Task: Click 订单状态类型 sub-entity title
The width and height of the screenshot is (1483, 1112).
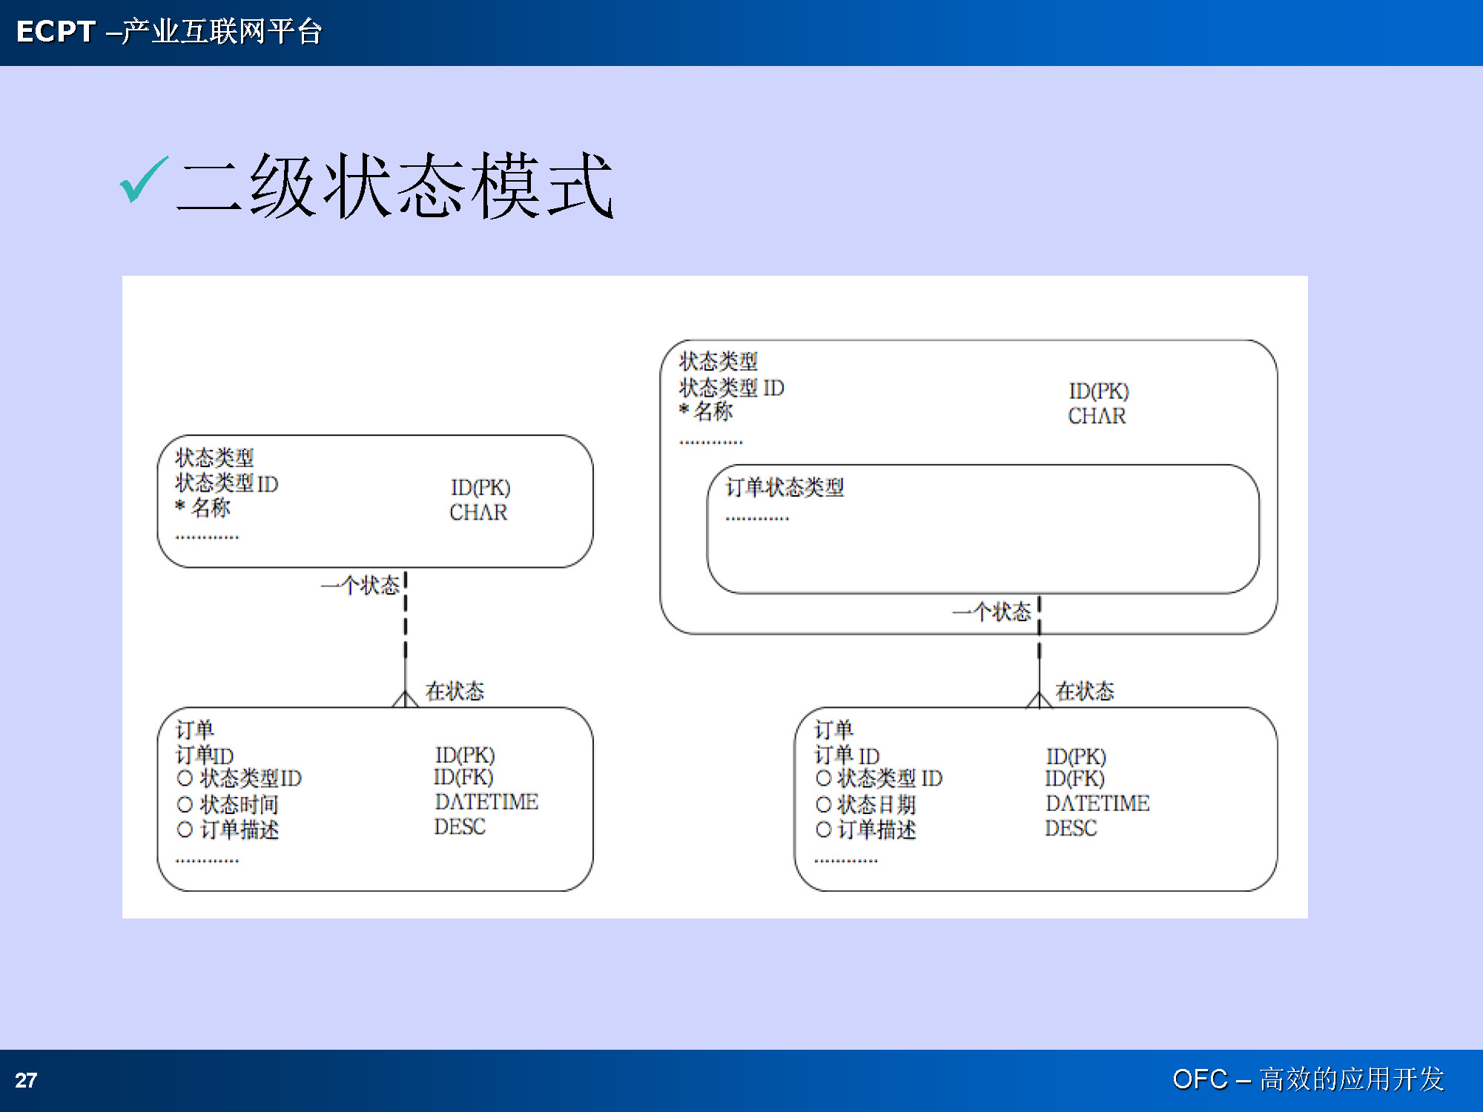Action: (785, 487)
